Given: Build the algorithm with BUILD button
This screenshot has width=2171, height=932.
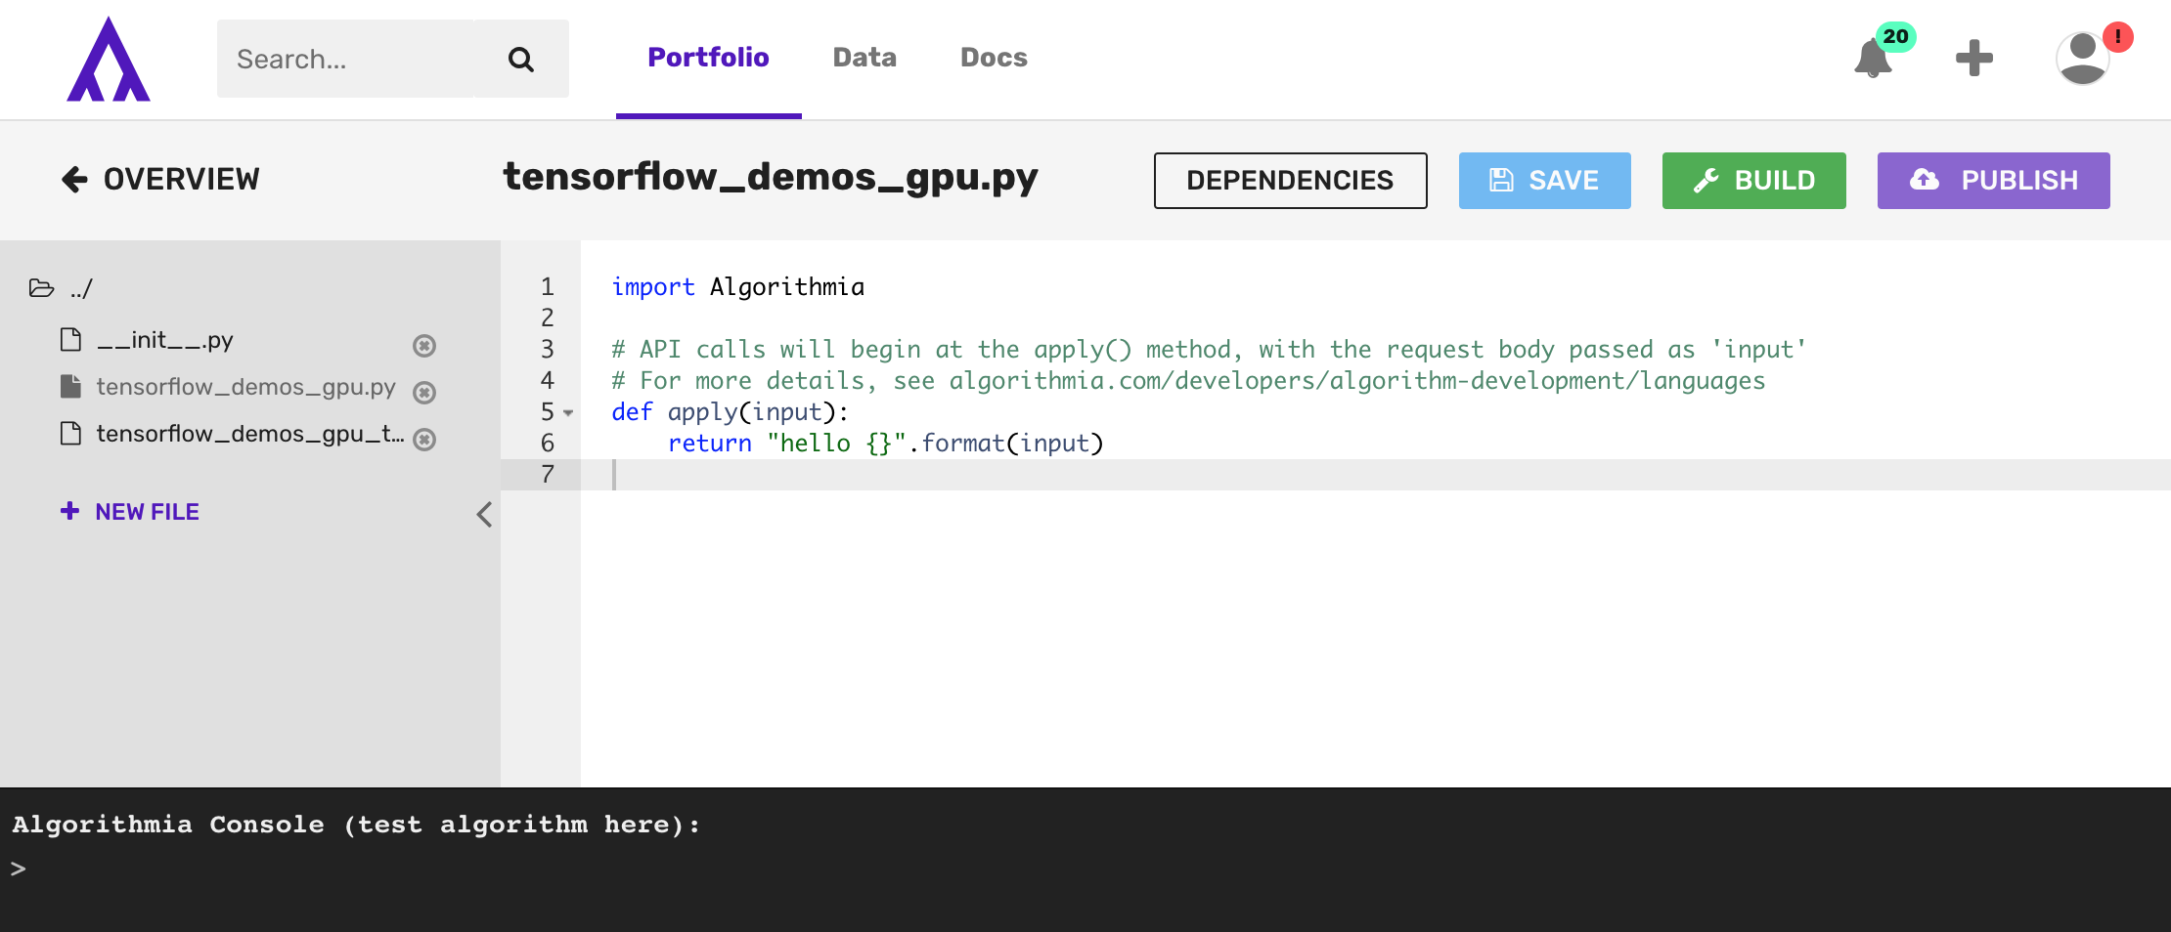Looking at the screenshot, I should pos(1753,181).
